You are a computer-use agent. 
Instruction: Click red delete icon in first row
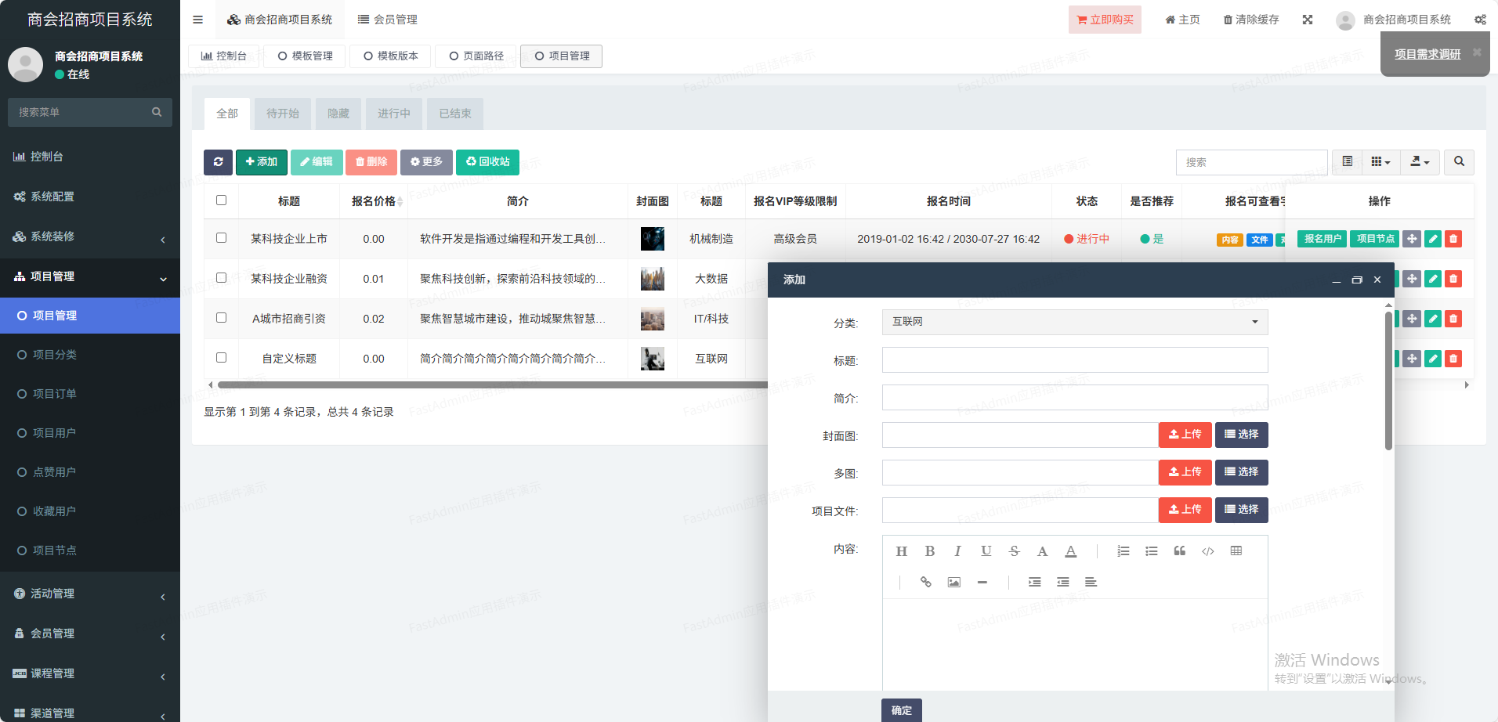click(x=1453, y=239)
